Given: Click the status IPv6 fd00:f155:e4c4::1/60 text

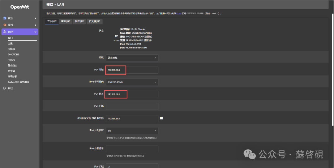Looking at the screenshot, I should pyautogui.click(x=133, y=48).
